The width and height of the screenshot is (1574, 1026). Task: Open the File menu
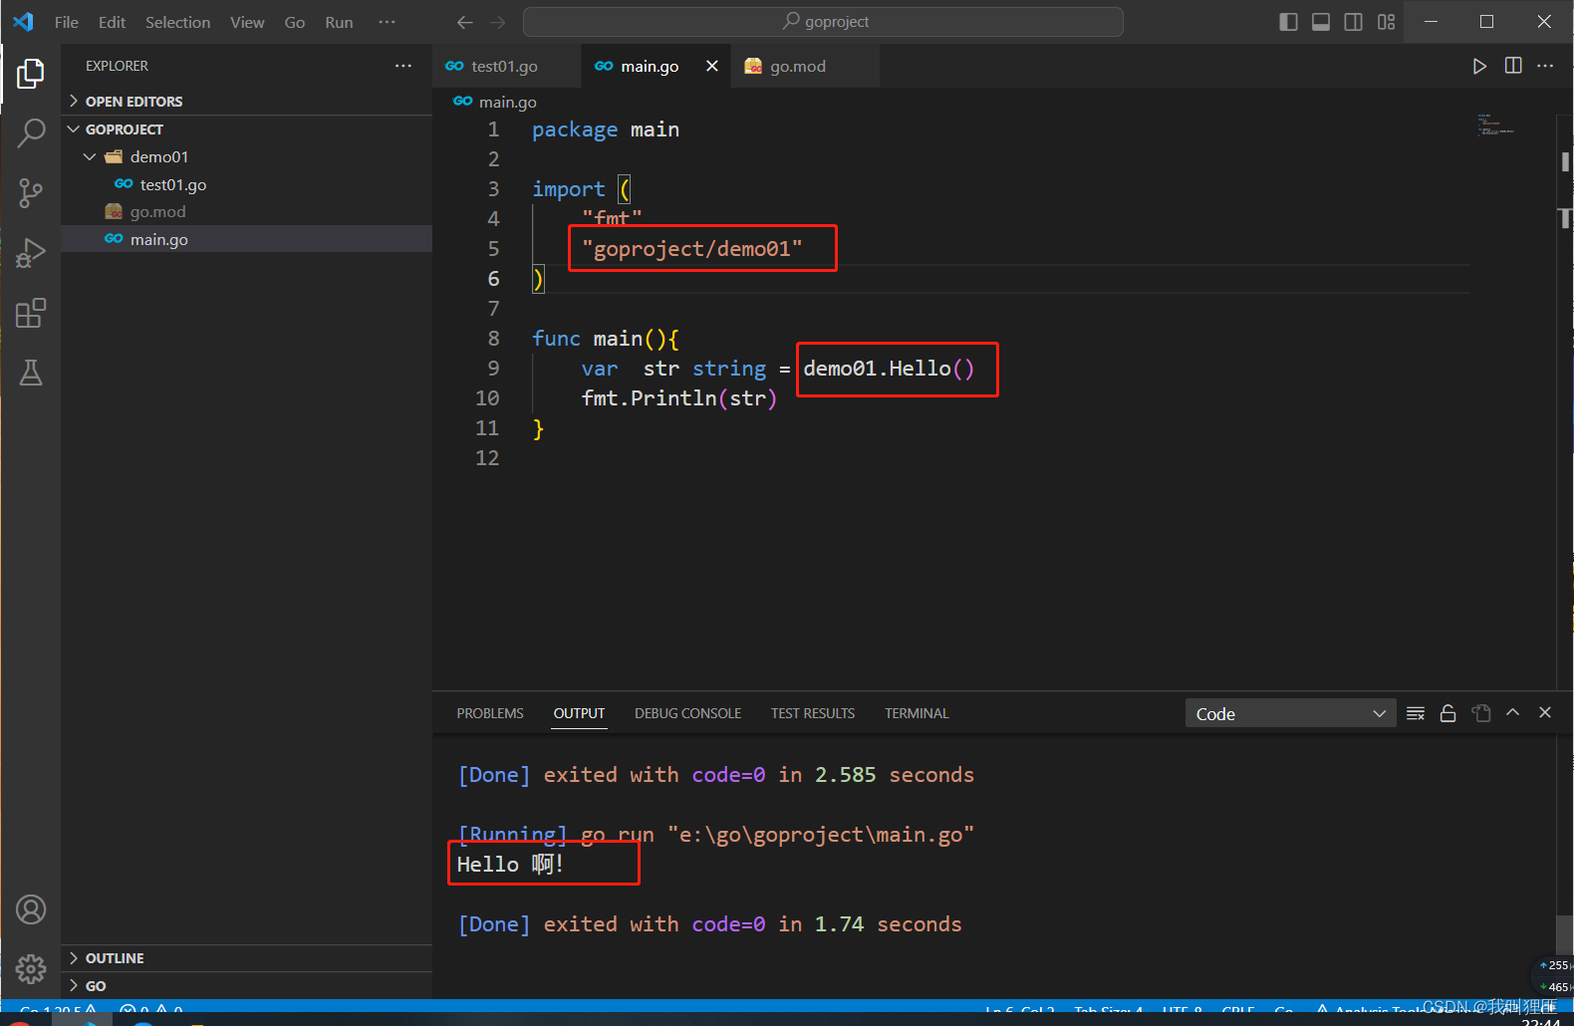point(67,22)
